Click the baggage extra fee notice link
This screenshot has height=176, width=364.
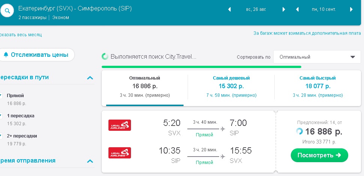coord(307,33)
